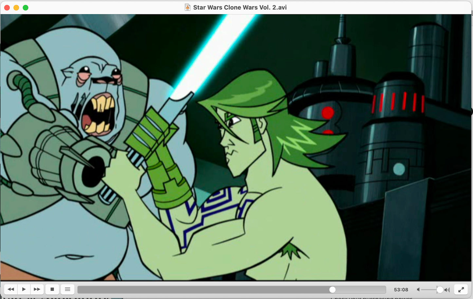Minimize the window with yellow button
The height and width of the screenshot is (299, 473).
coord(16,8)
